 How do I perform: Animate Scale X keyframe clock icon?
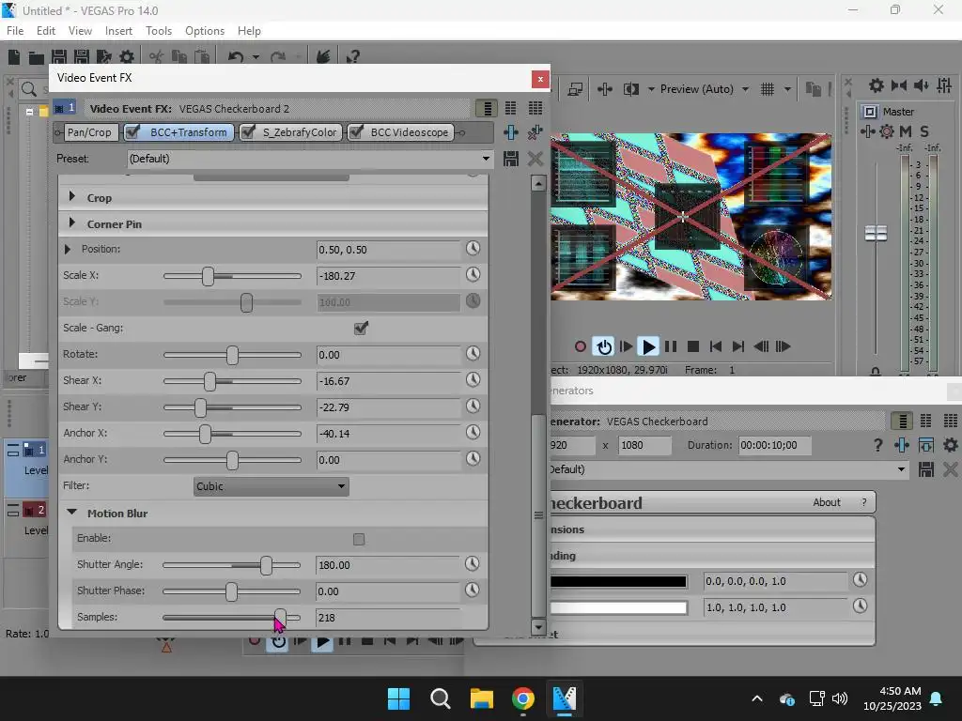(x=473, y=275)
